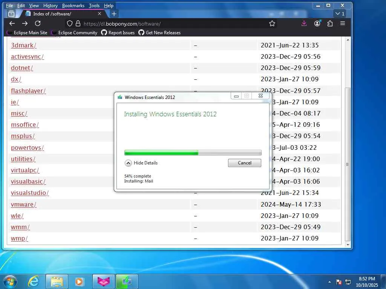Open the dotnet/ directory link
386x289 pixels.
[x=22, y=68]
